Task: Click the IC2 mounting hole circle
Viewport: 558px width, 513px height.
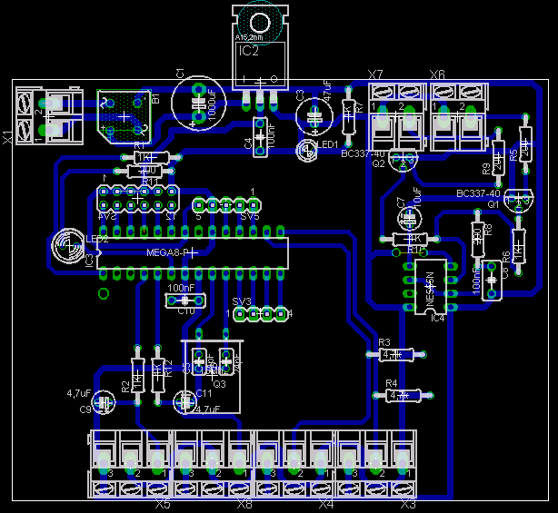Action: pyautogui.click(x=260, y=23)
